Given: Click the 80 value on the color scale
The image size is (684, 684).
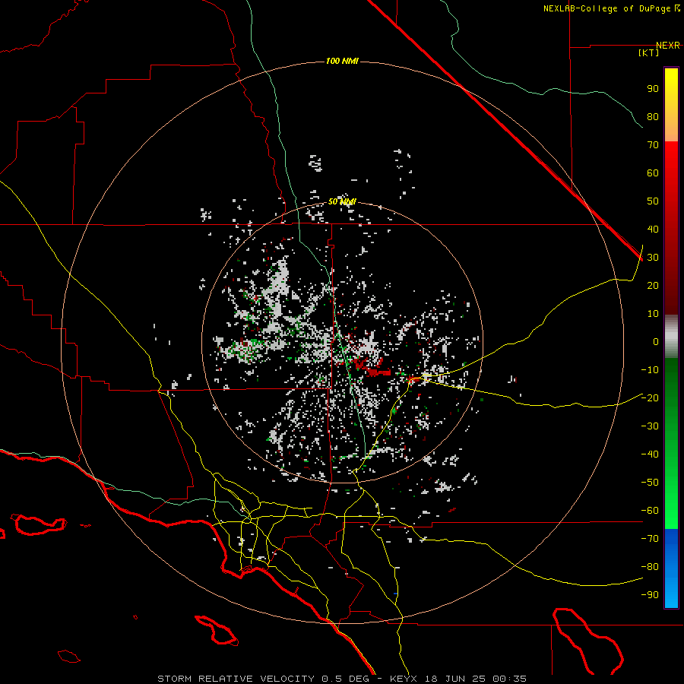Looking at the screenshot, I should coord(653,117).
